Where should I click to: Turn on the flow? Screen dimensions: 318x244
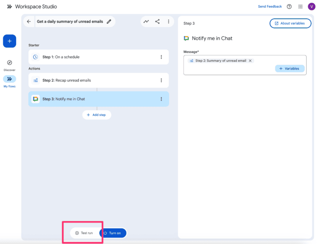(x=113, y=233)
